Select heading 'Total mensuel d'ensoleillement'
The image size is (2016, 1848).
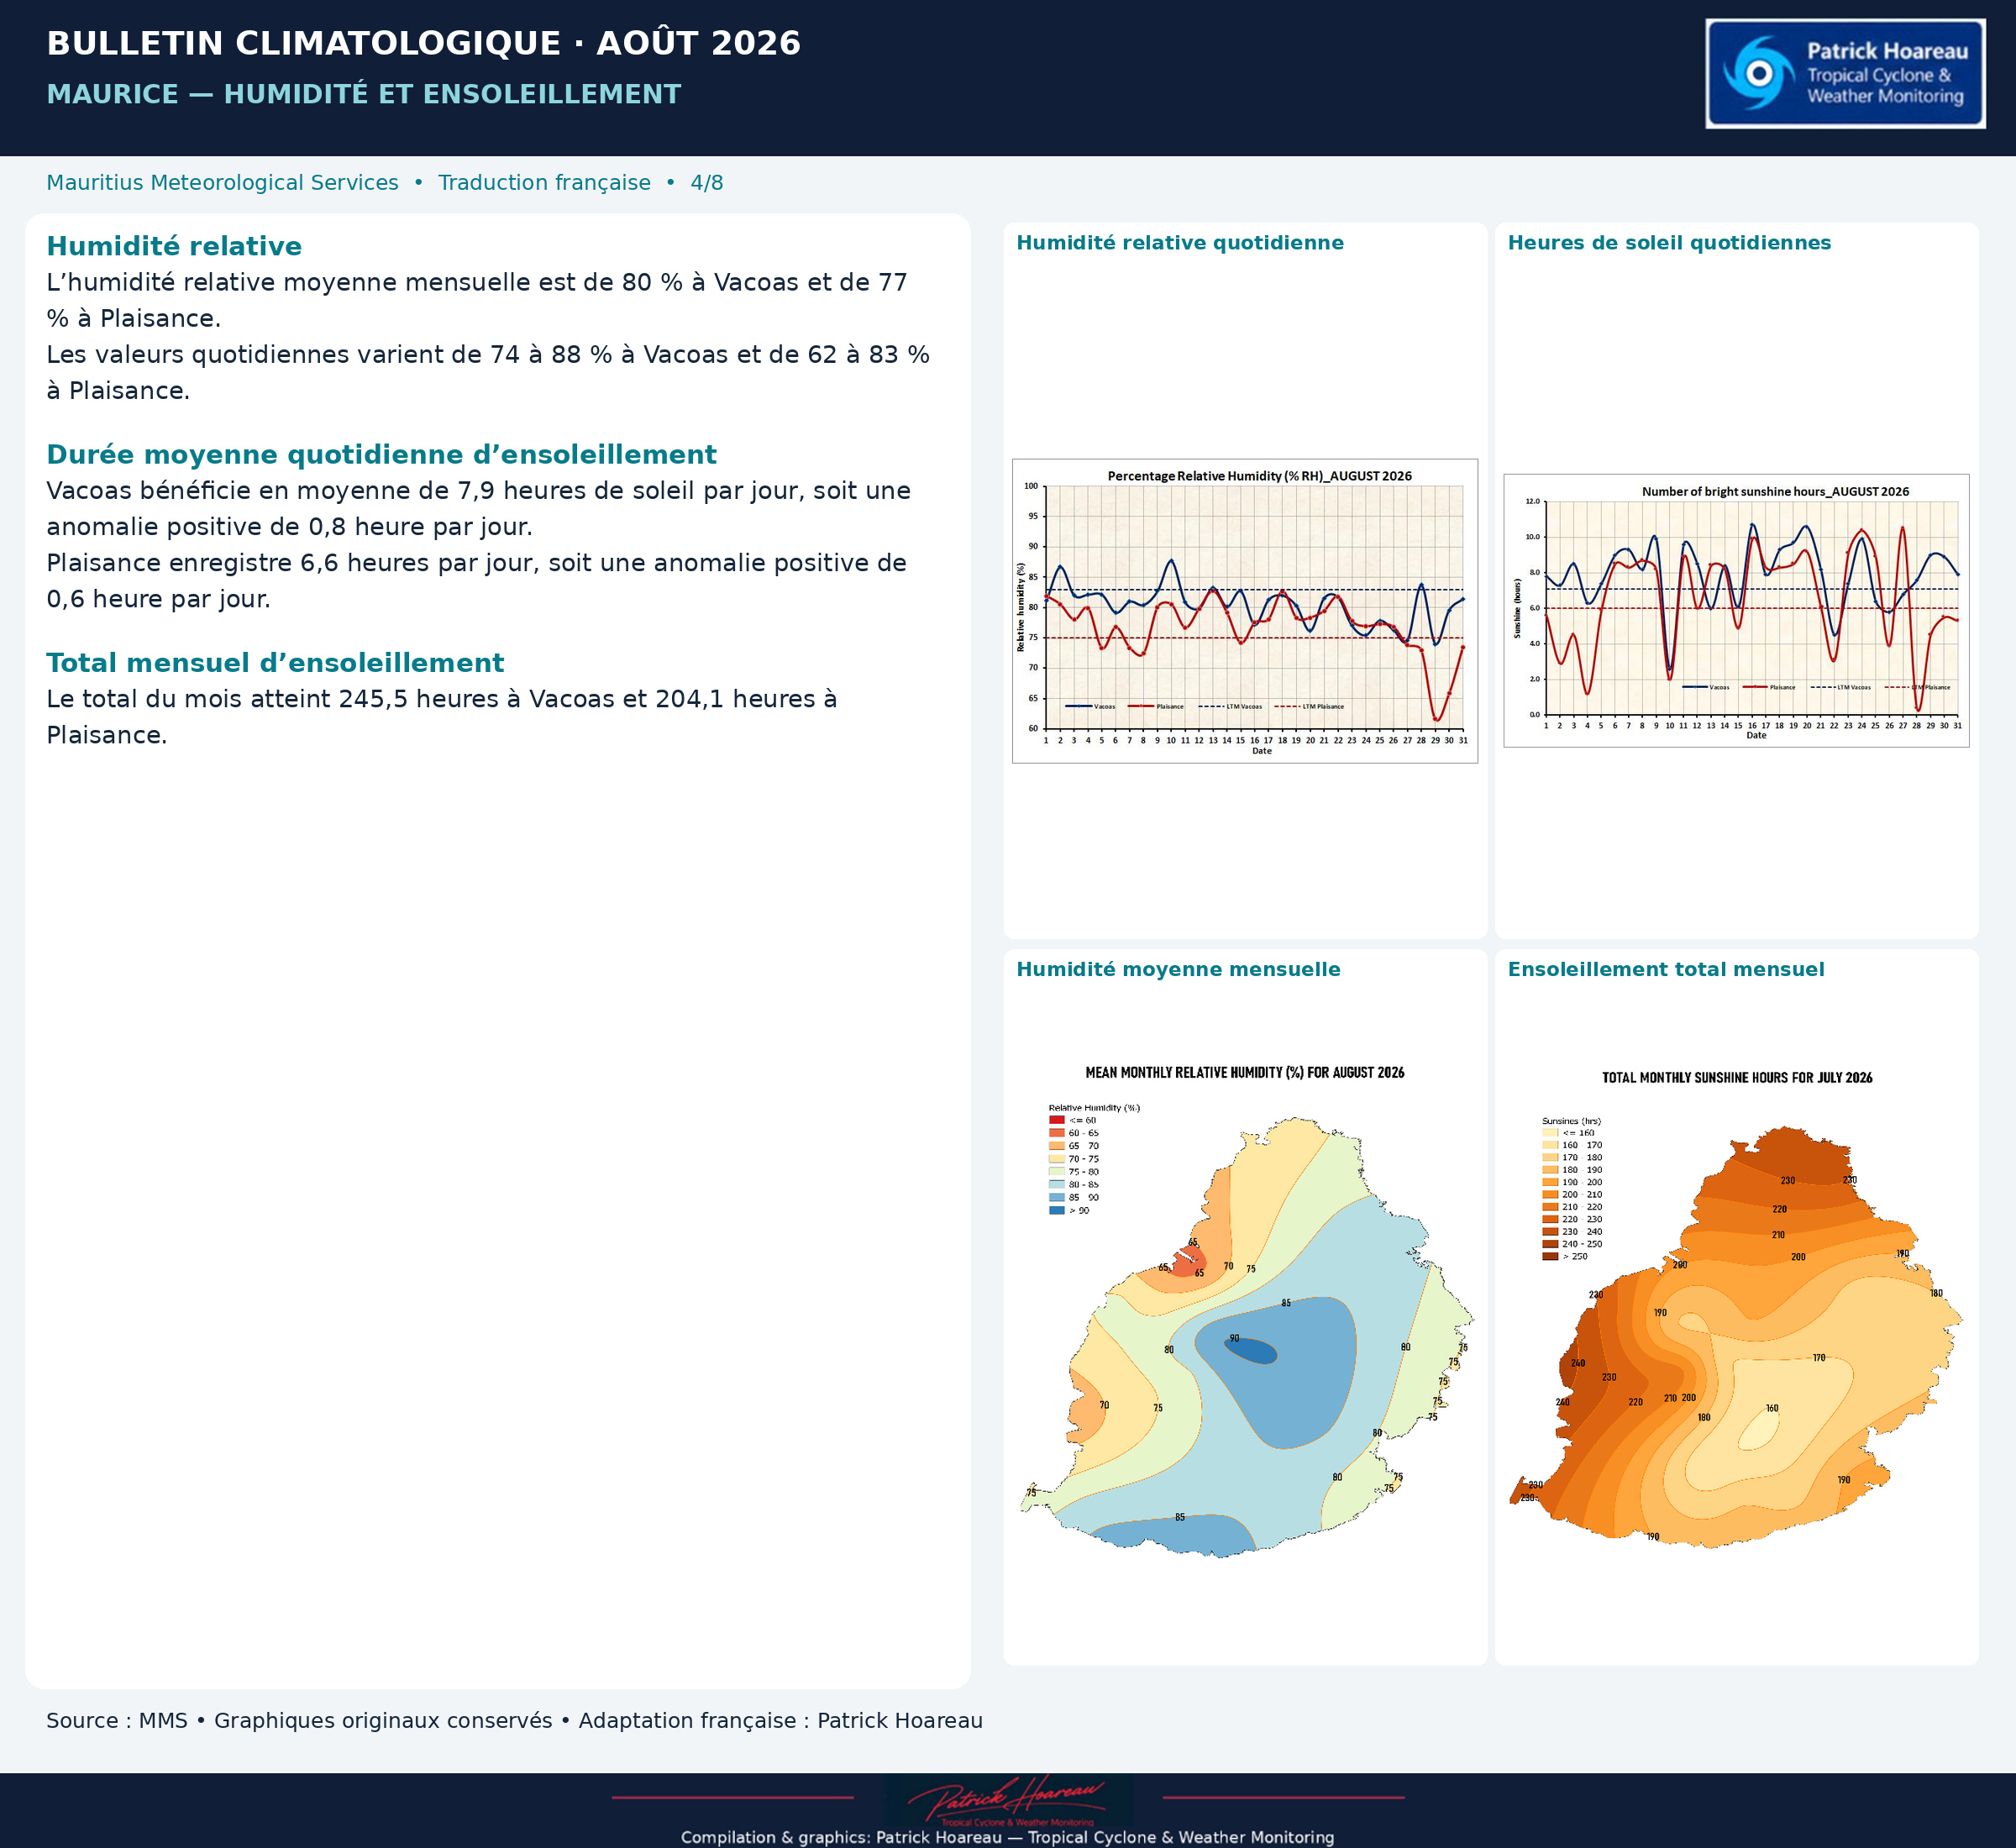[x=275, y=662]
